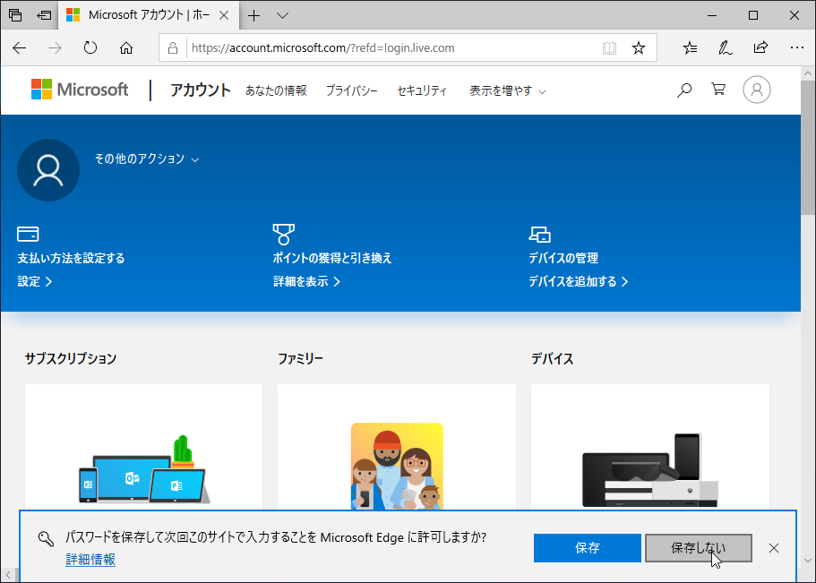Click the rewards medal icon
This screenshot has height=583, width=816.
[284, 235]
